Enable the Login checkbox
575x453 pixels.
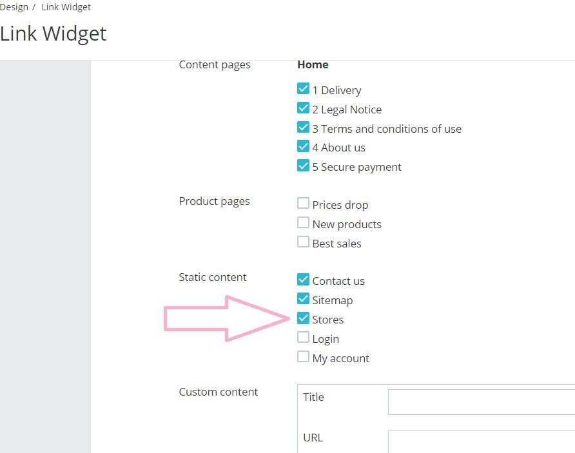pos(303,338)
